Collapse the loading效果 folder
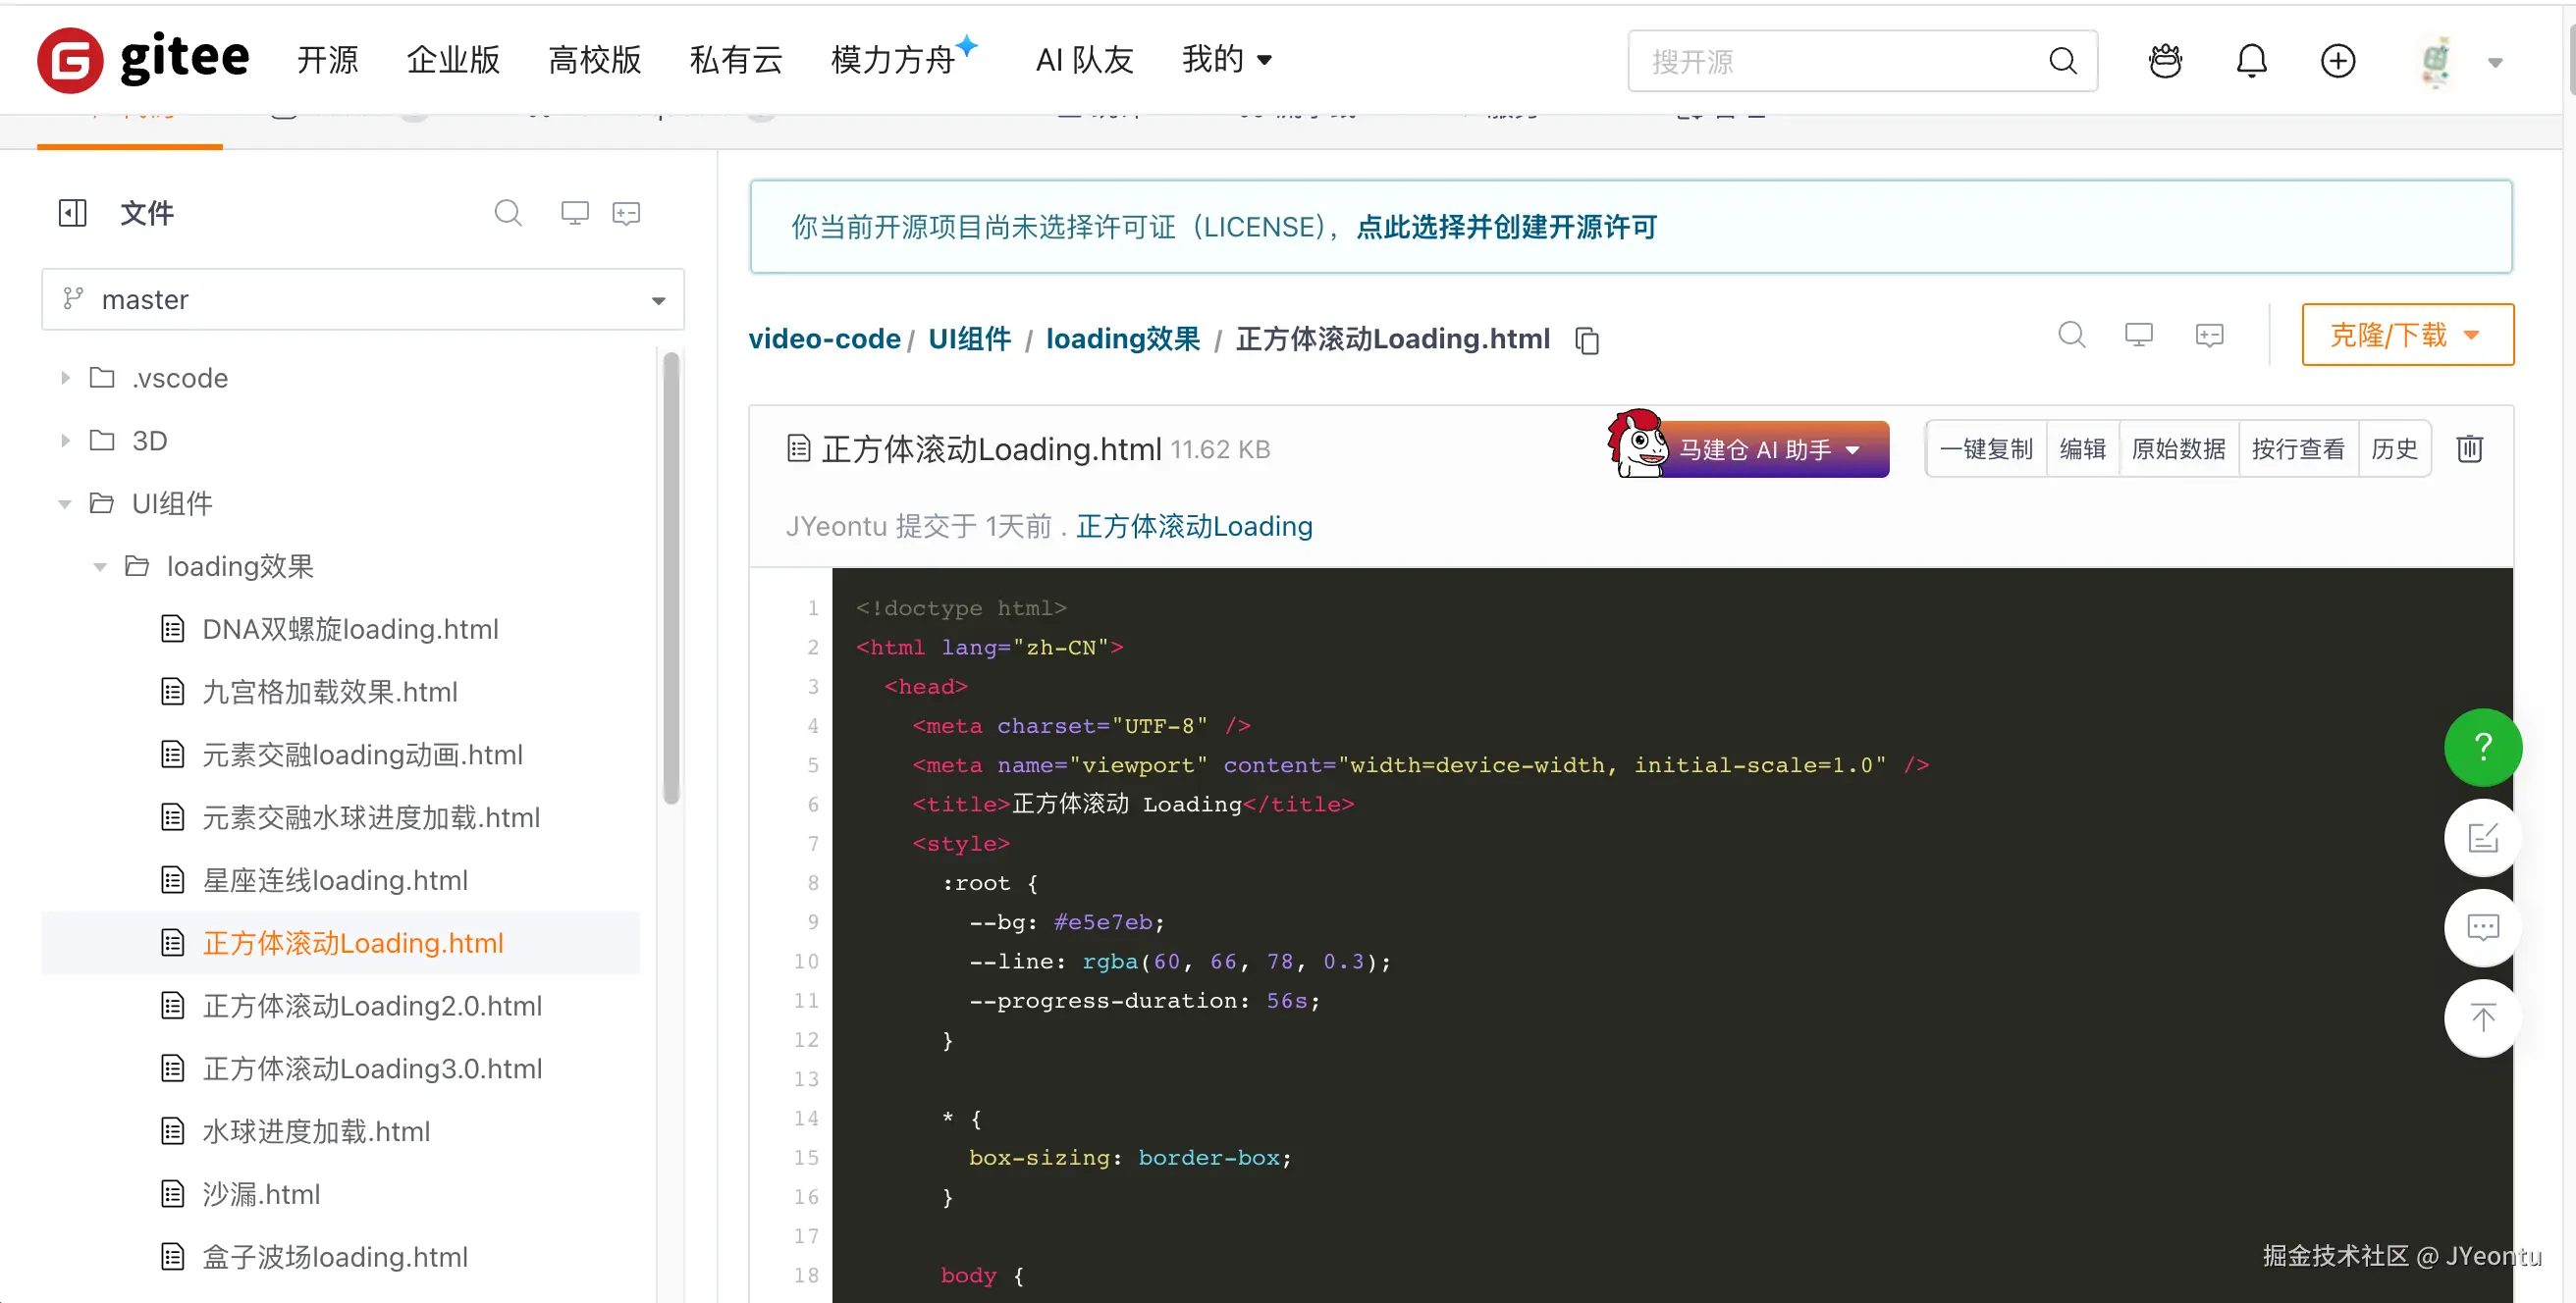This screenshot has width=2576, height=1303. point(100,566)
